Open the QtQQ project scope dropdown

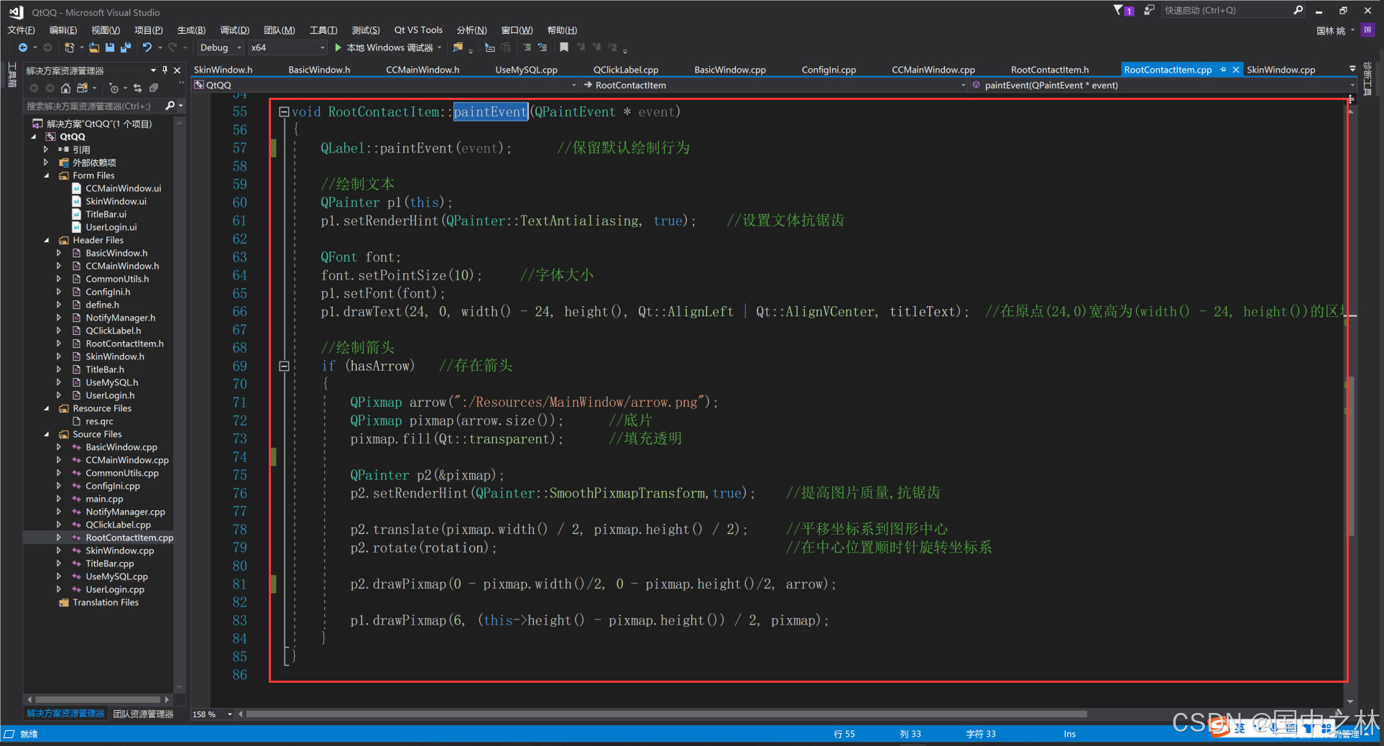(x=384, y=85)
